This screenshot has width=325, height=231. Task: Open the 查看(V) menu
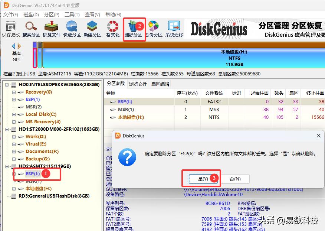click(x=92, y=14)
